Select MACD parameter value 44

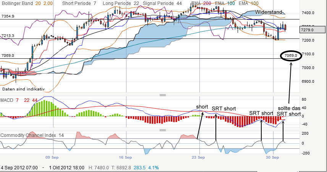click(35, 100)
